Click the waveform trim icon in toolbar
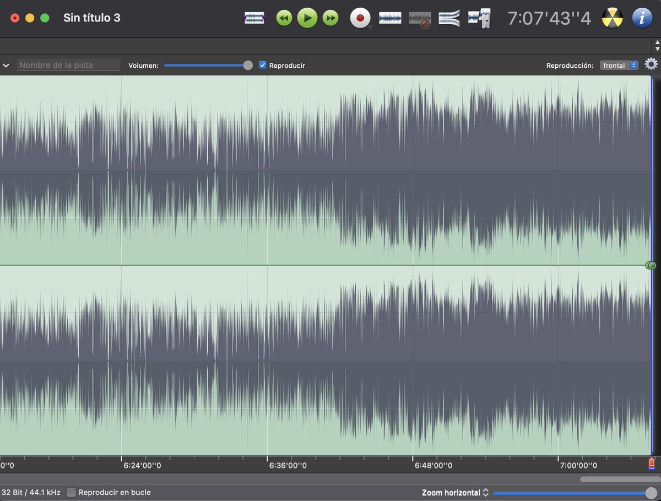The height and width of the screenshot is (501, 661). click(x=390, y=18)
